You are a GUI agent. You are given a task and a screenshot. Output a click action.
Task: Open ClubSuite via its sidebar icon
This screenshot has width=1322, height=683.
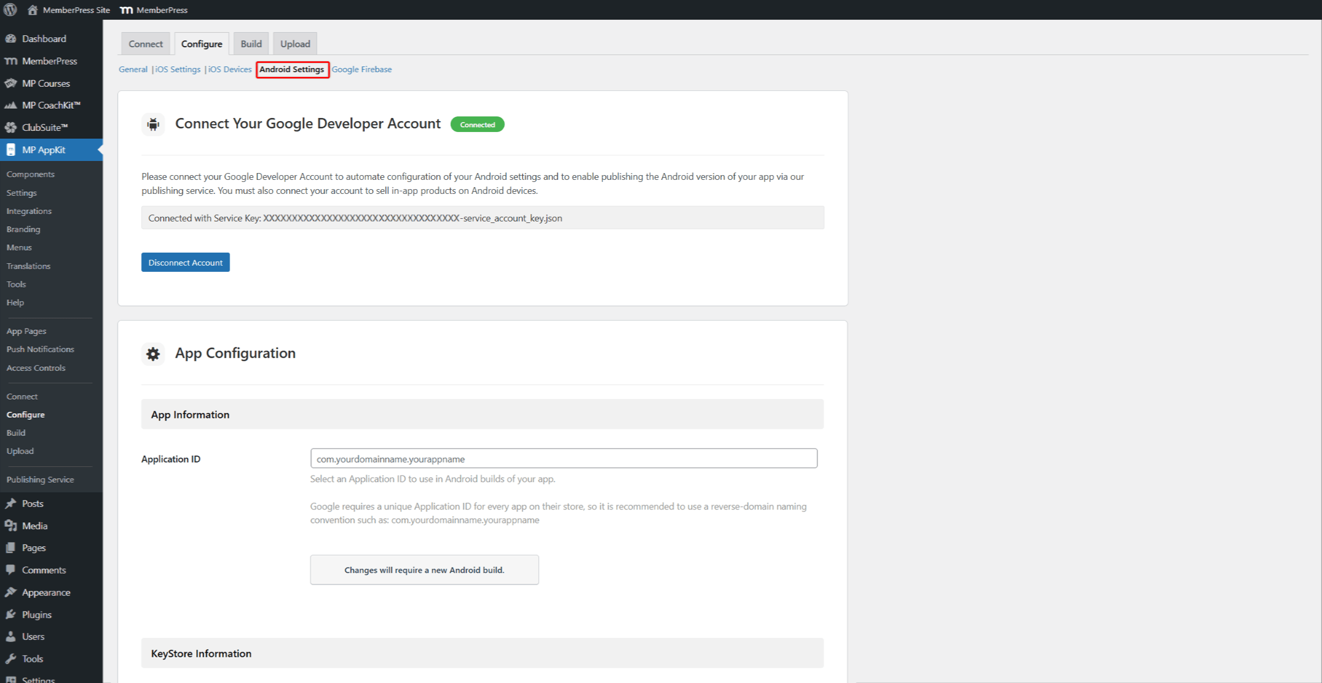tap(11, 127)
